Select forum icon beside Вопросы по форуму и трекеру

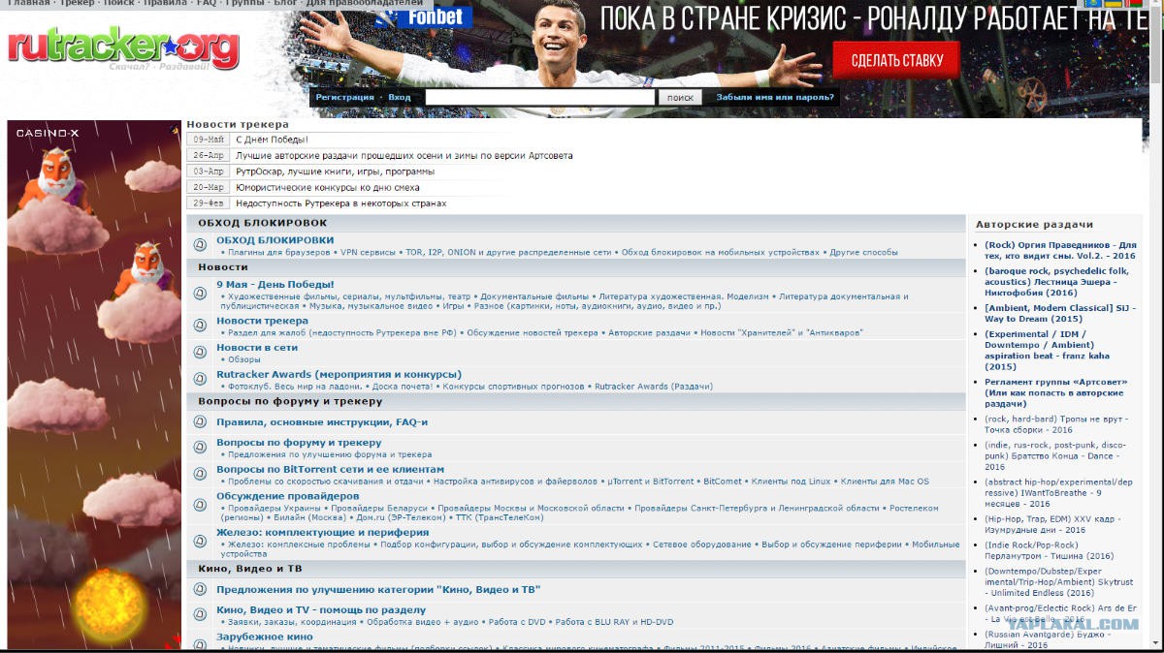click(x=201, y=448)
